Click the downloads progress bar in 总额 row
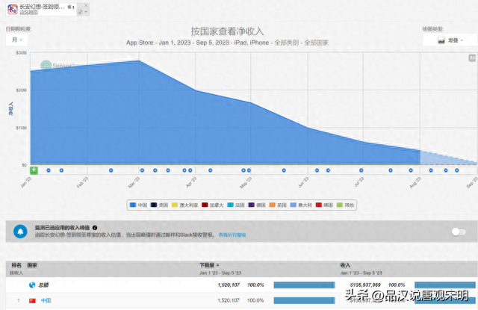This screenshot has height=310, width=478. point(304,285)
